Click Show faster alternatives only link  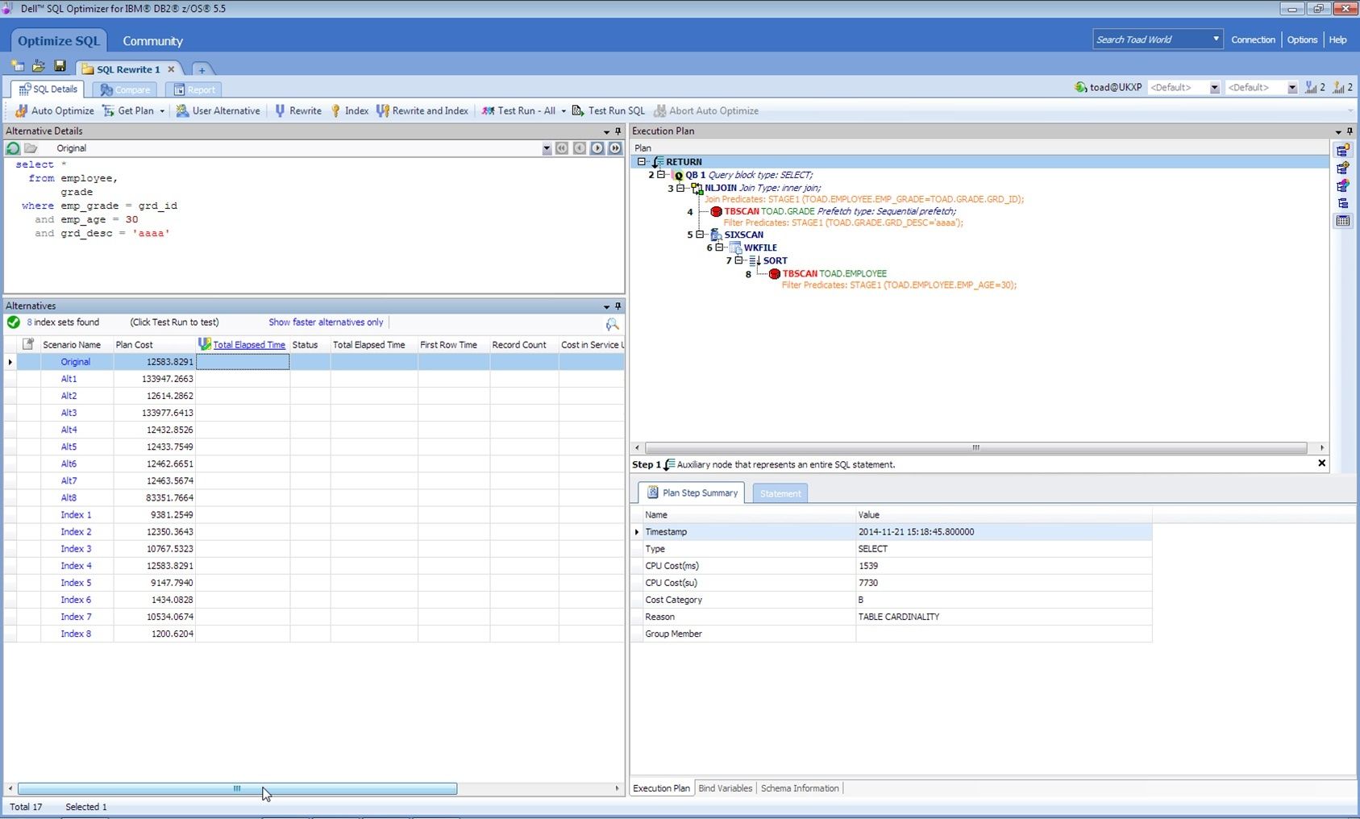[x=326, y=322]
